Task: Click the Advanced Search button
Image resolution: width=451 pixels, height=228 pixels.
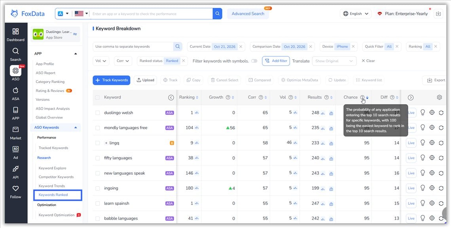Action: pyautogui.click(x=248, y=13)
